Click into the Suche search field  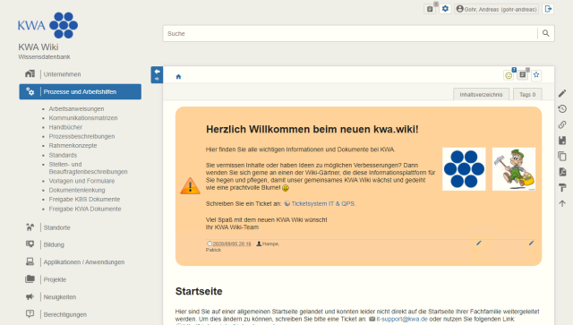[350, 33]
